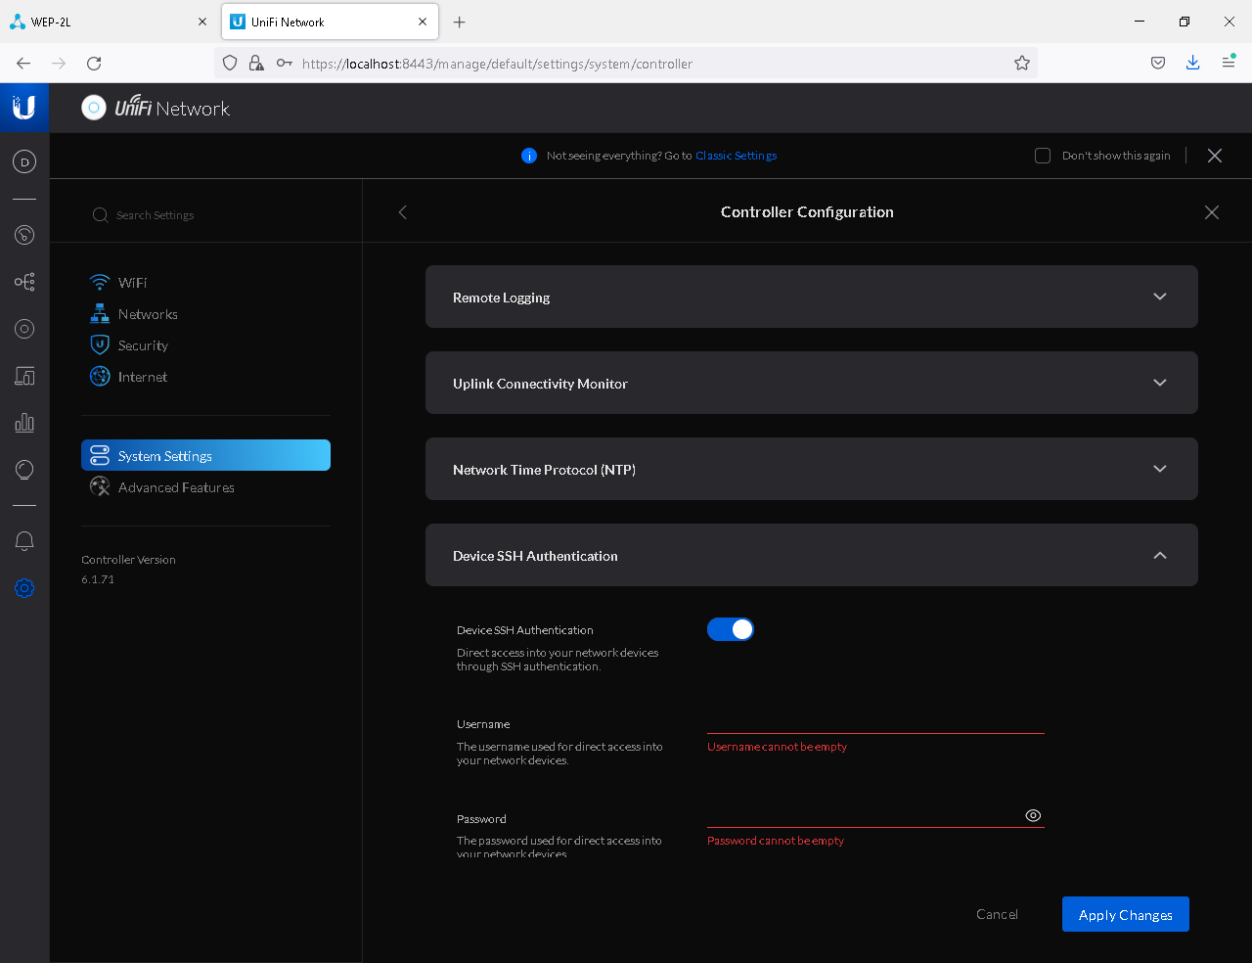Viewport: 1252px width, 963px height.
Task: Dismiss the Classic Settings notice banner
Action: click(x=1215, y=156)
